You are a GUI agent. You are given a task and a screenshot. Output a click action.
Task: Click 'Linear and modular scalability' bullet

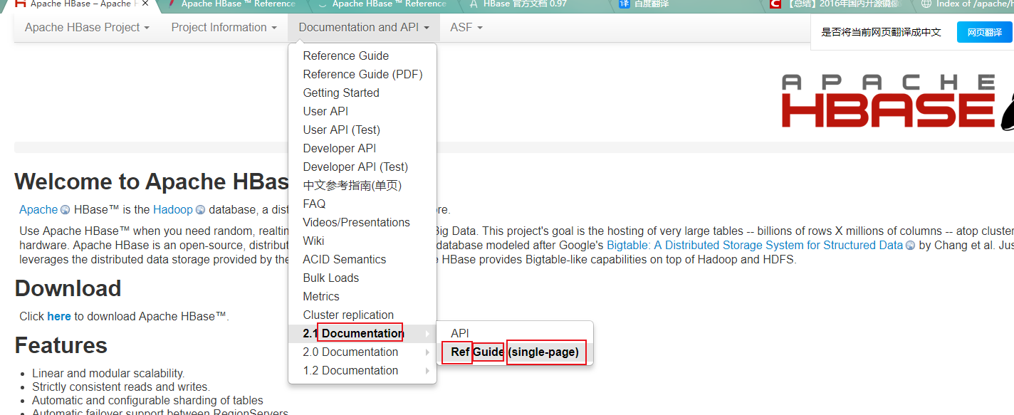click(108, 373)
